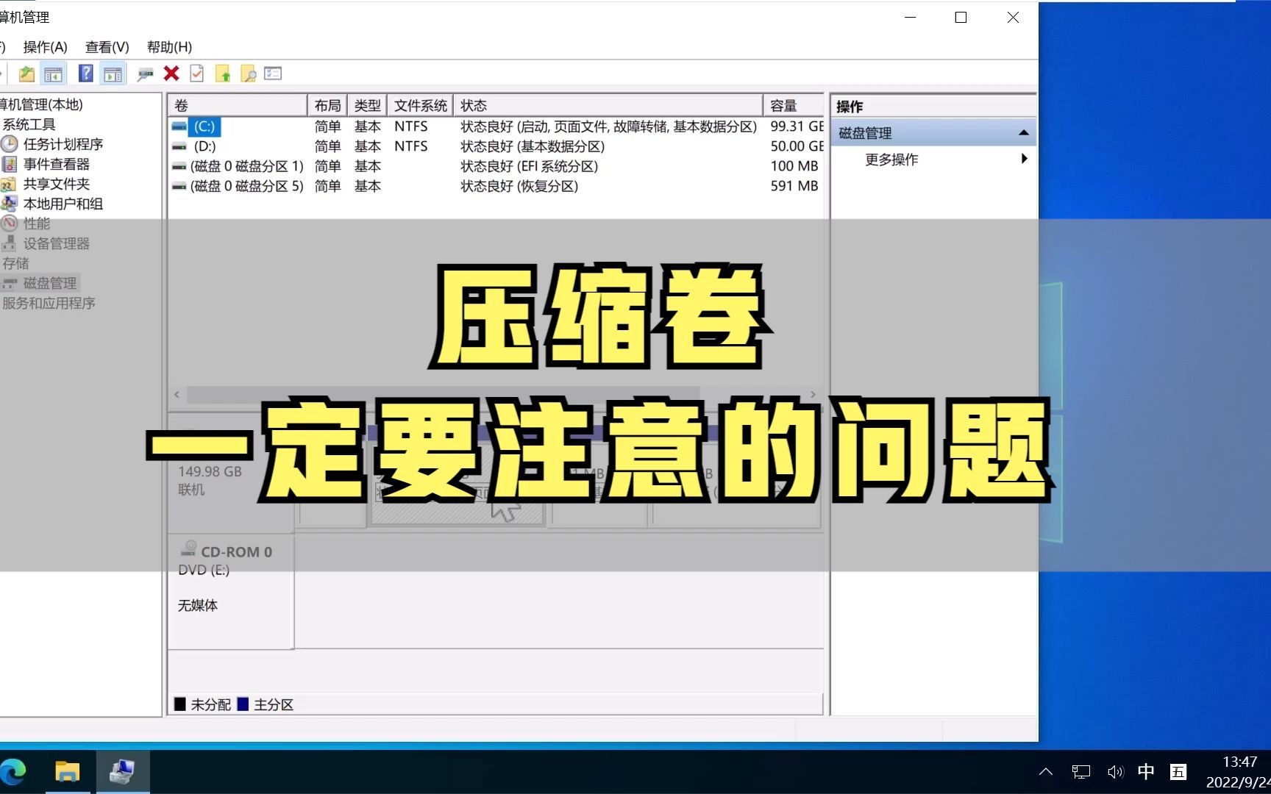Open File Explorer from the taskbar
Image resolution: width=1271 pixels, height=794 pixels.
(x=67, y=772)
